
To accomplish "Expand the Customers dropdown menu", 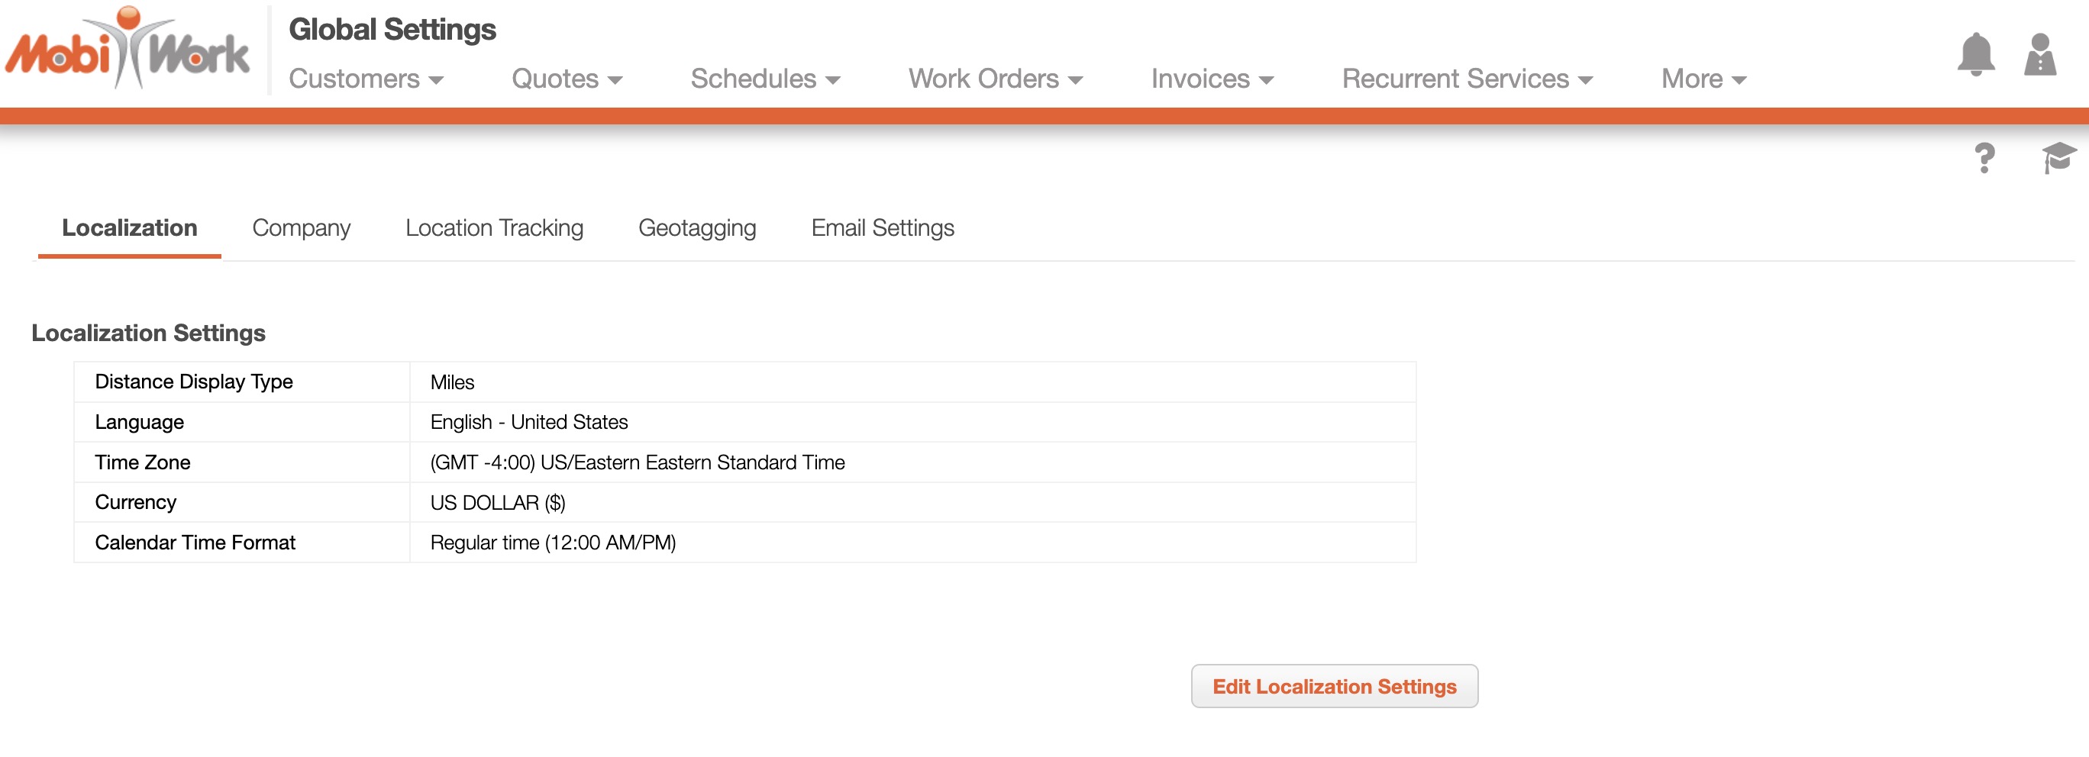I will (366, 79).
